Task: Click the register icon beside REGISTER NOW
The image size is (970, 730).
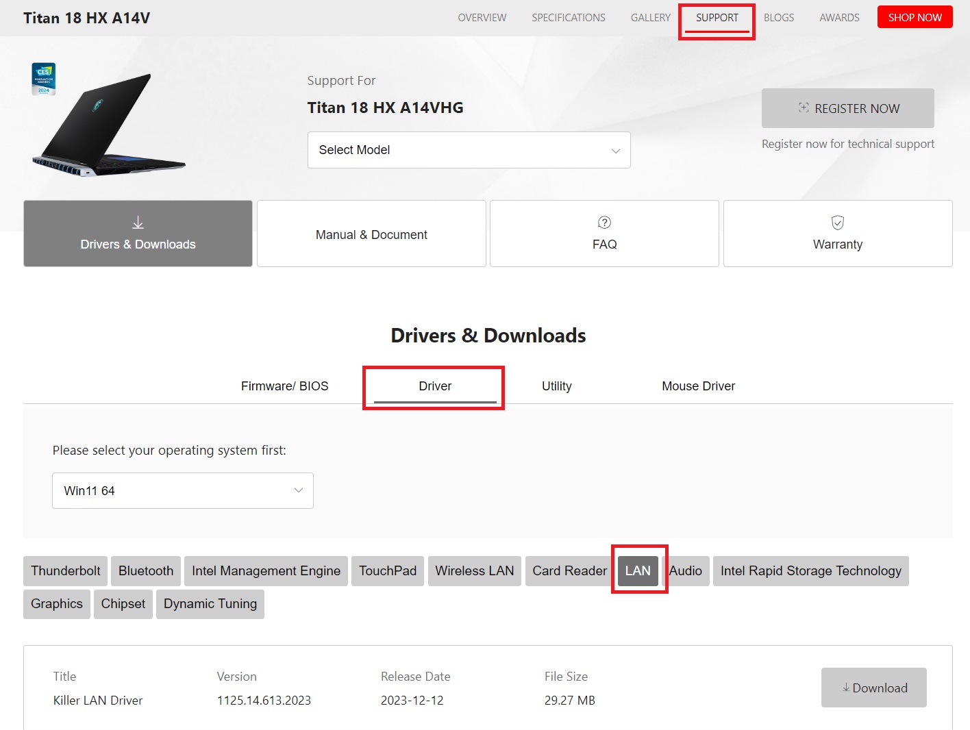Action: [x=804, y=108]
